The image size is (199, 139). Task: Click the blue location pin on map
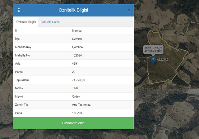tap(153, 60)
